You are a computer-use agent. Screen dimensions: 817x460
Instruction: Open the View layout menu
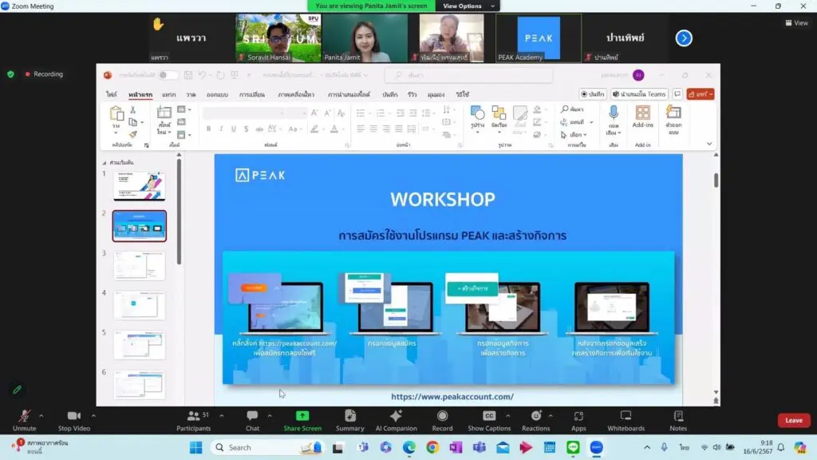click(x=797, y=23)
